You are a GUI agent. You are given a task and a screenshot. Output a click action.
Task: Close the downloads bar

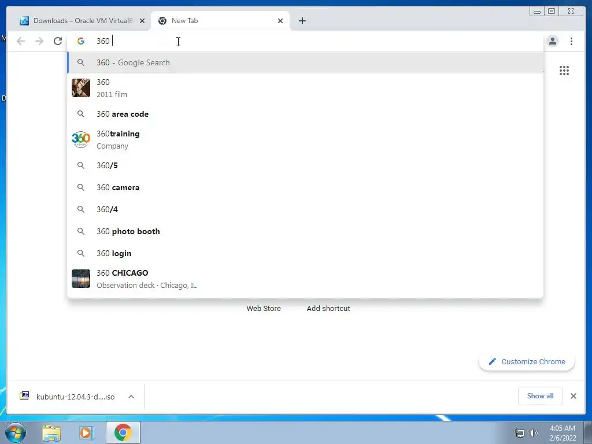(573, 396)
